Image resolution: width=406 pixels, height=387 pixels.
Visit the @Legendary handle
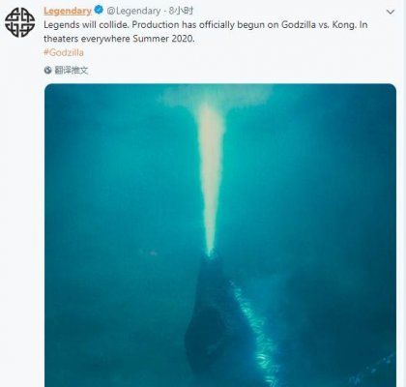click(x=133, y=11)
